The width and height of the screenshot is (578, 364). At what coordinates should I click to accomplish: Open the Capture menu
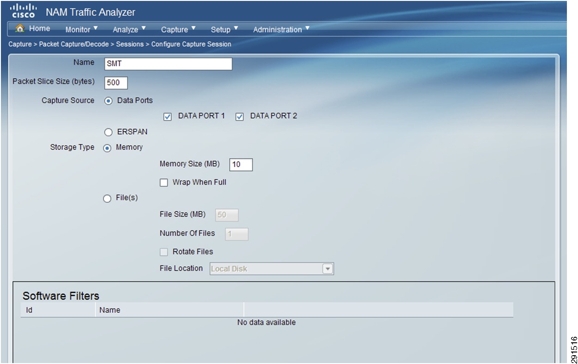coord(178,29)
